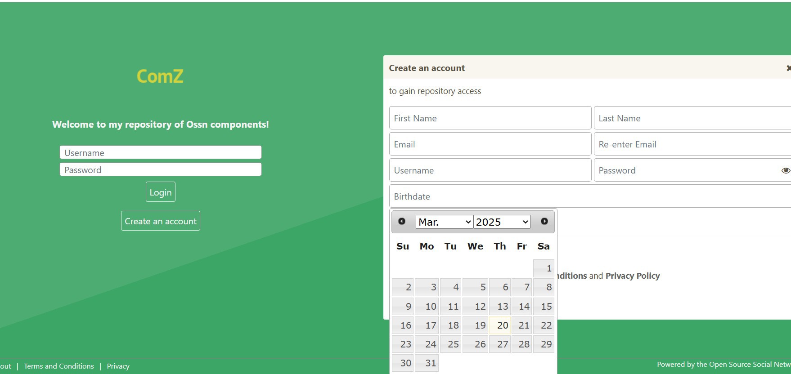791x374 pixels.
Task: Open the month dropdown showing Mar.
Action: coord(444,222)
